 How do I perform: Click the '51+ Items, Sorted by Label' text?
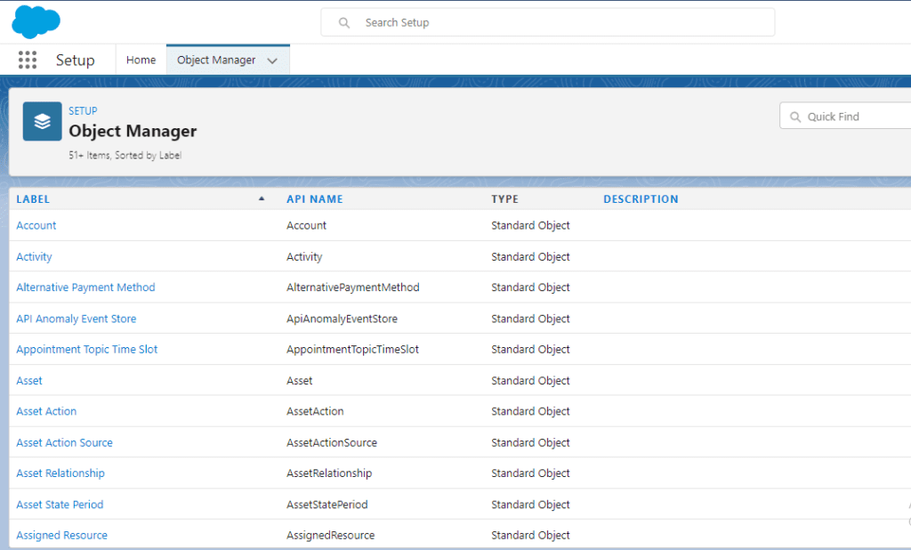click(x=125, y=155)
